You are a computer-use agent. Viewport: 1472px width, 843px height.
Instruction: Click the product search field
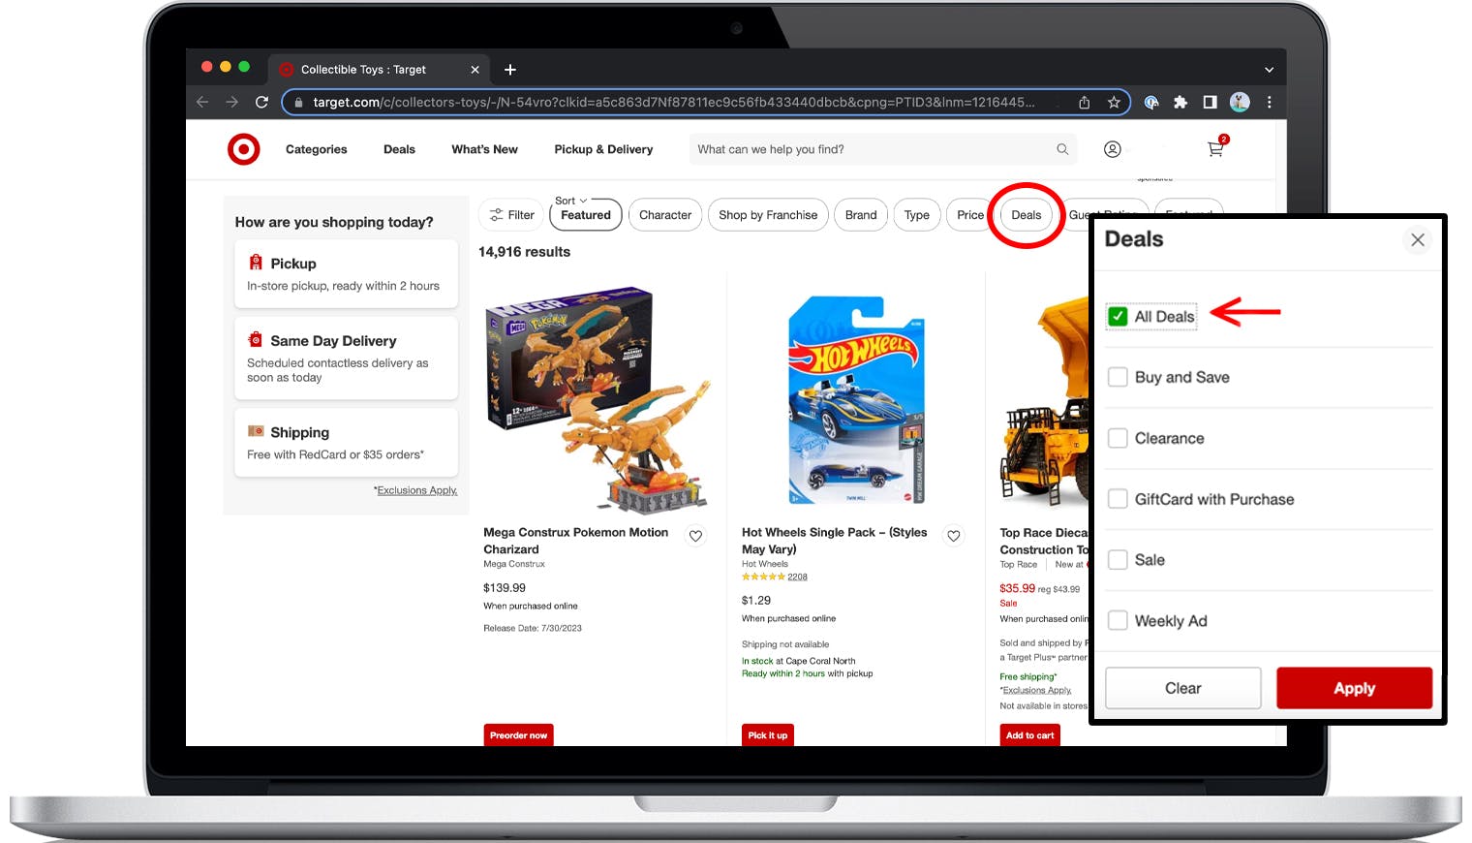tap(872, 149)
